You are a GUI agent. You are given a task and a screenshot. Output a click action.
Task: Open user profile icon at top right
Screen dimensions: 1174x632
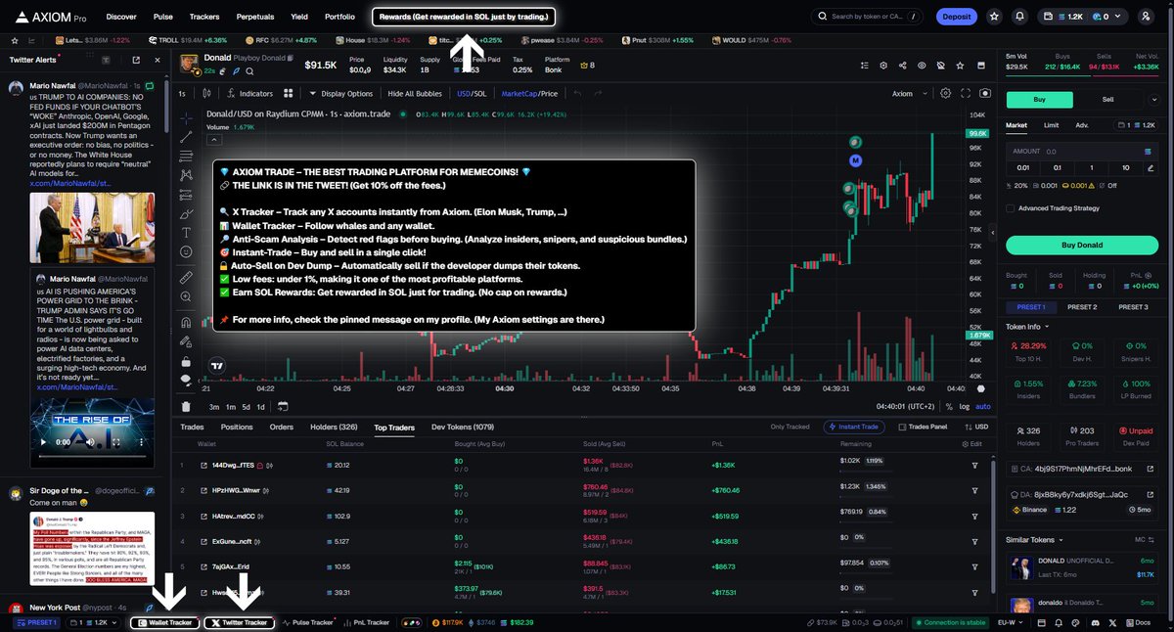coord(1147,17)
